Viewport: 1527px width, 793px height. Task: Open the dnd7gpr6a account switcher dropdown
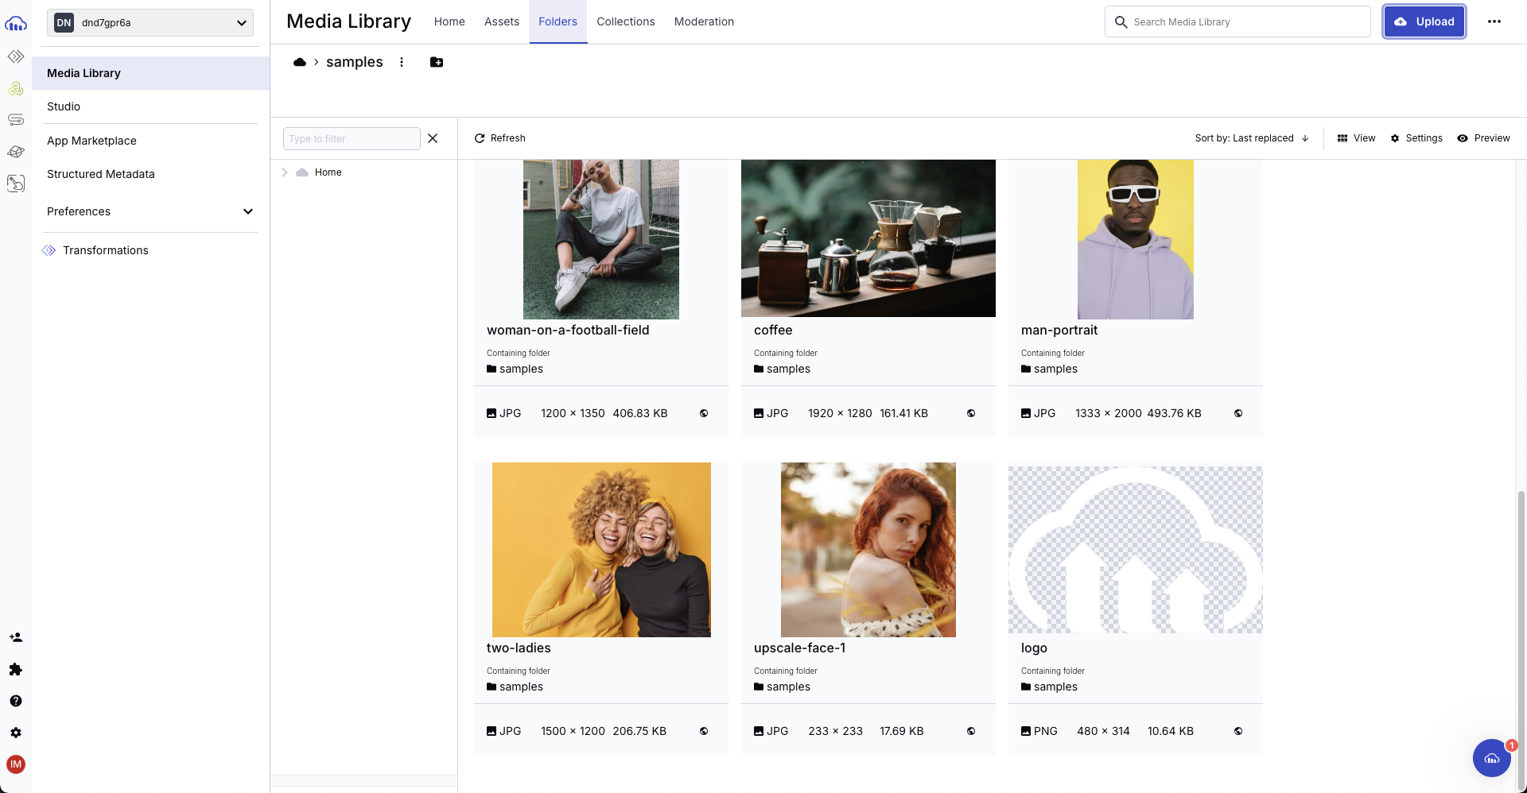tap(150, 22)
